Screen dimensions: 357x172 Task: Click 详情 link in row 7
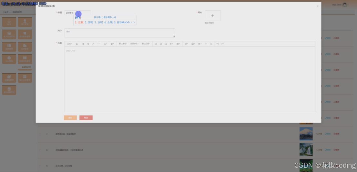pos(319,134)
